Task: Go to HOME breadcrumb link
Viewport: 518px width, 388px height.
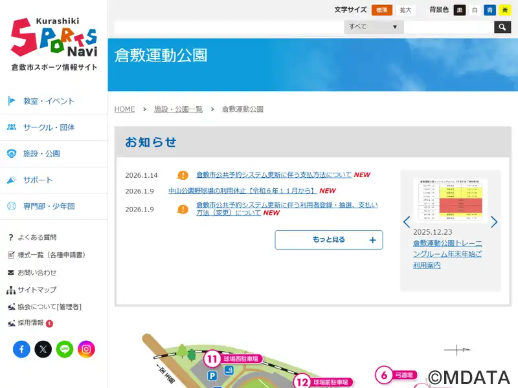Action: pos(124,109)
